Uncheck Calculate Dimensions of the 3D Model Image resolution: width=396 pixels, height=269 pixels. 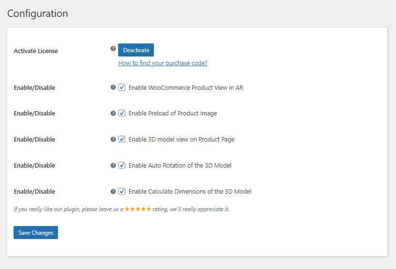tap(122, 191)
